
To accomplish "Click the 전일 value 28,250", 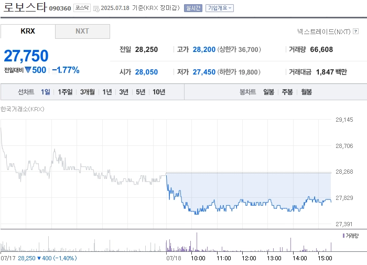I will pyautogui.click(x=146, y=49).
